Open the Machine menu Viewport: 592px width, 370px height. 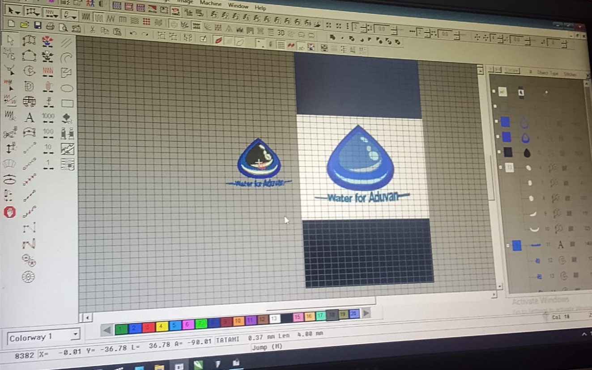[x=210, y=3]
